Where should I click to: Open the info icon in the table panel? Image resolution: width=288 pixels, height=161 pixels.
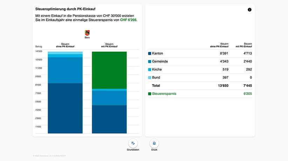pos(249,10)
